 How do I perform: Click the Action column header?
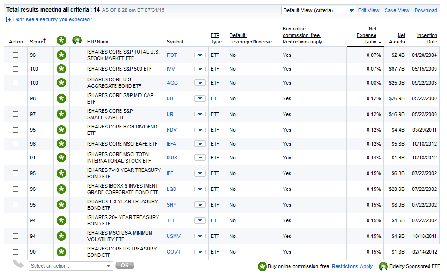(x=16, y=42)
